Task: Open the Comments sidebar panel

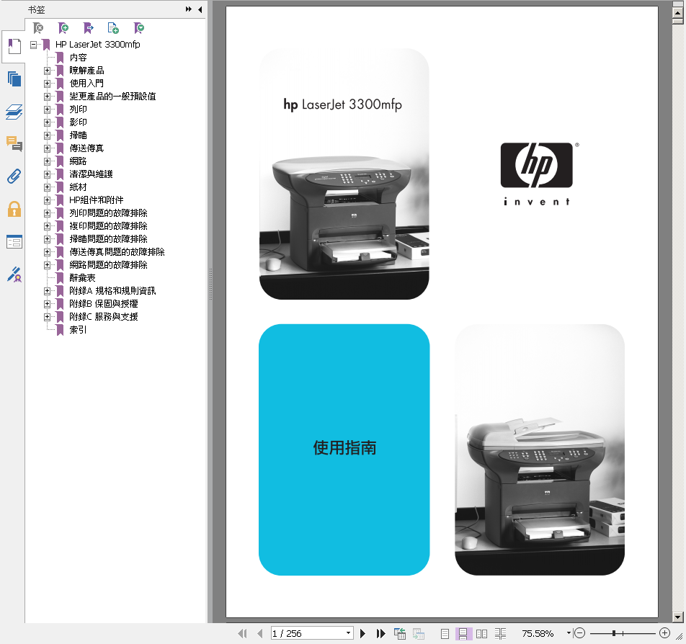Action: tap(14, 144)
